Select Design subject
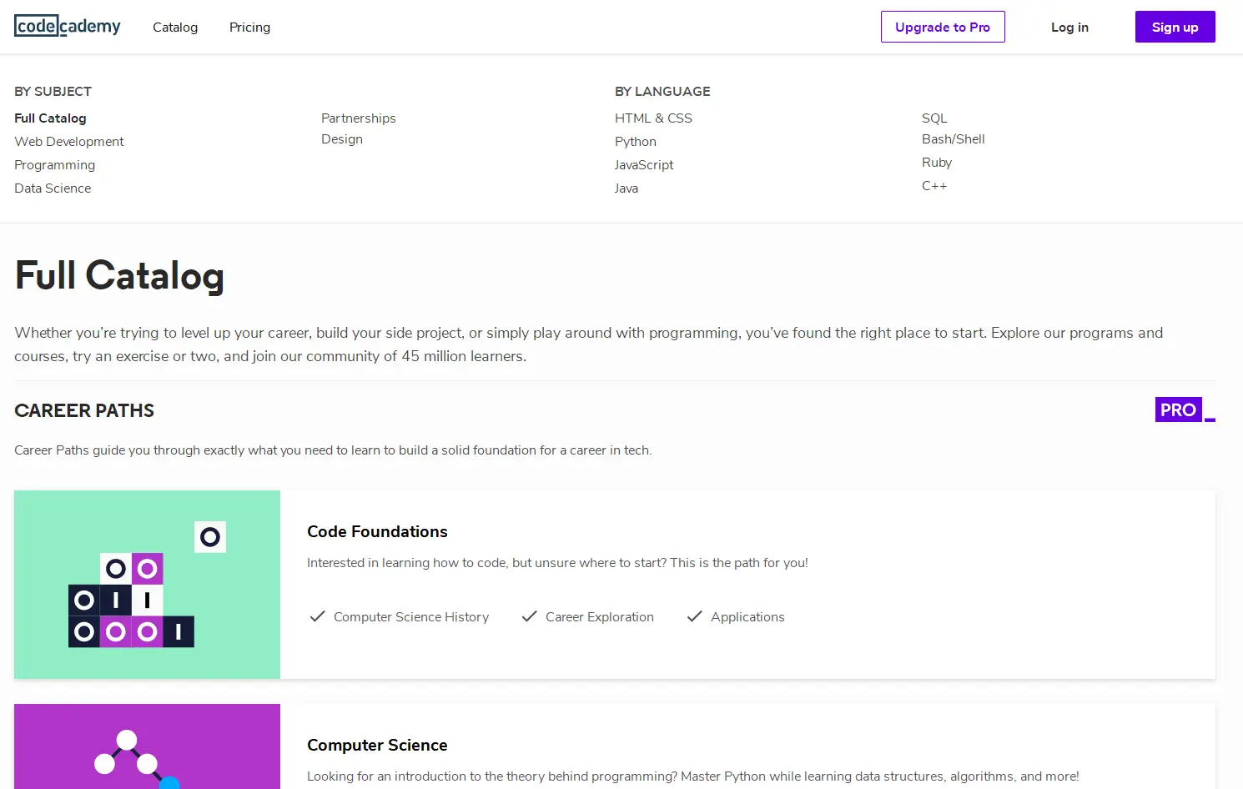 click(x=342, y=139)
